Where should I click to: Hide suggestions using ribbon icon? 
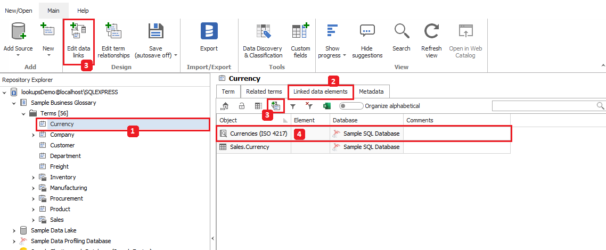pos(367,32)
